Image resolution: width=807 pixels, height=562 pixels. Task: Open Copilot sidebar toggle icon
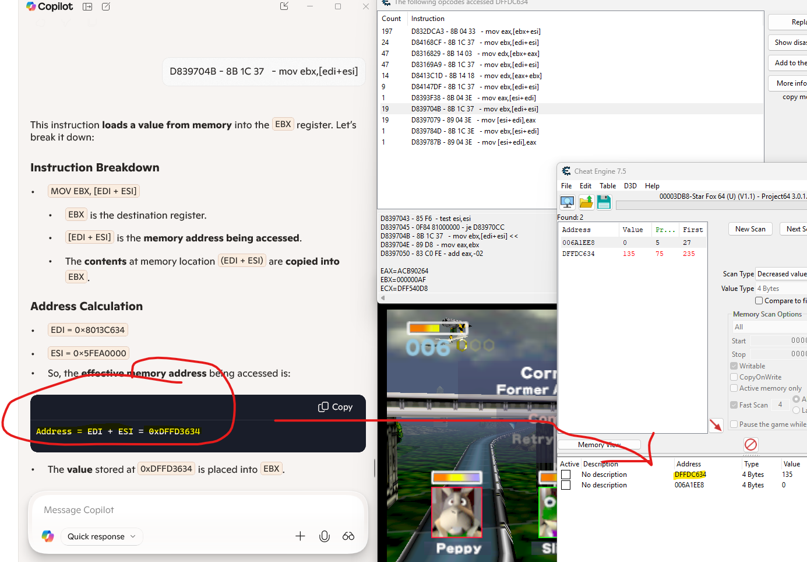coord(87,6)
